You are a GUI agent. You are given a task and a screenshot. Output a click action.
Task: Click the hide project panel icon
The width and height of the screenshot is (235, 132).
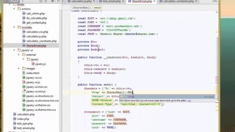[59, 1]
